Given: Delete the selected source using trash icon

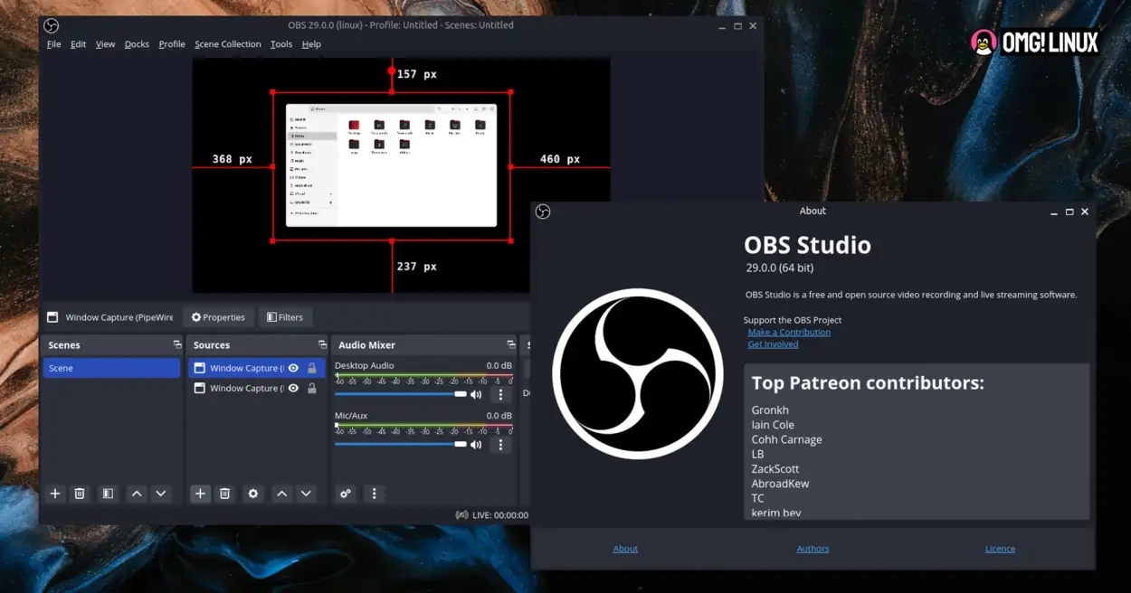Looking at the screenshot, I should click(225, 494).
